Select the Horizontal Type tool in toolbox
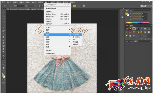The height and width of the screenshot is (93, 153). tap(3, 58)
